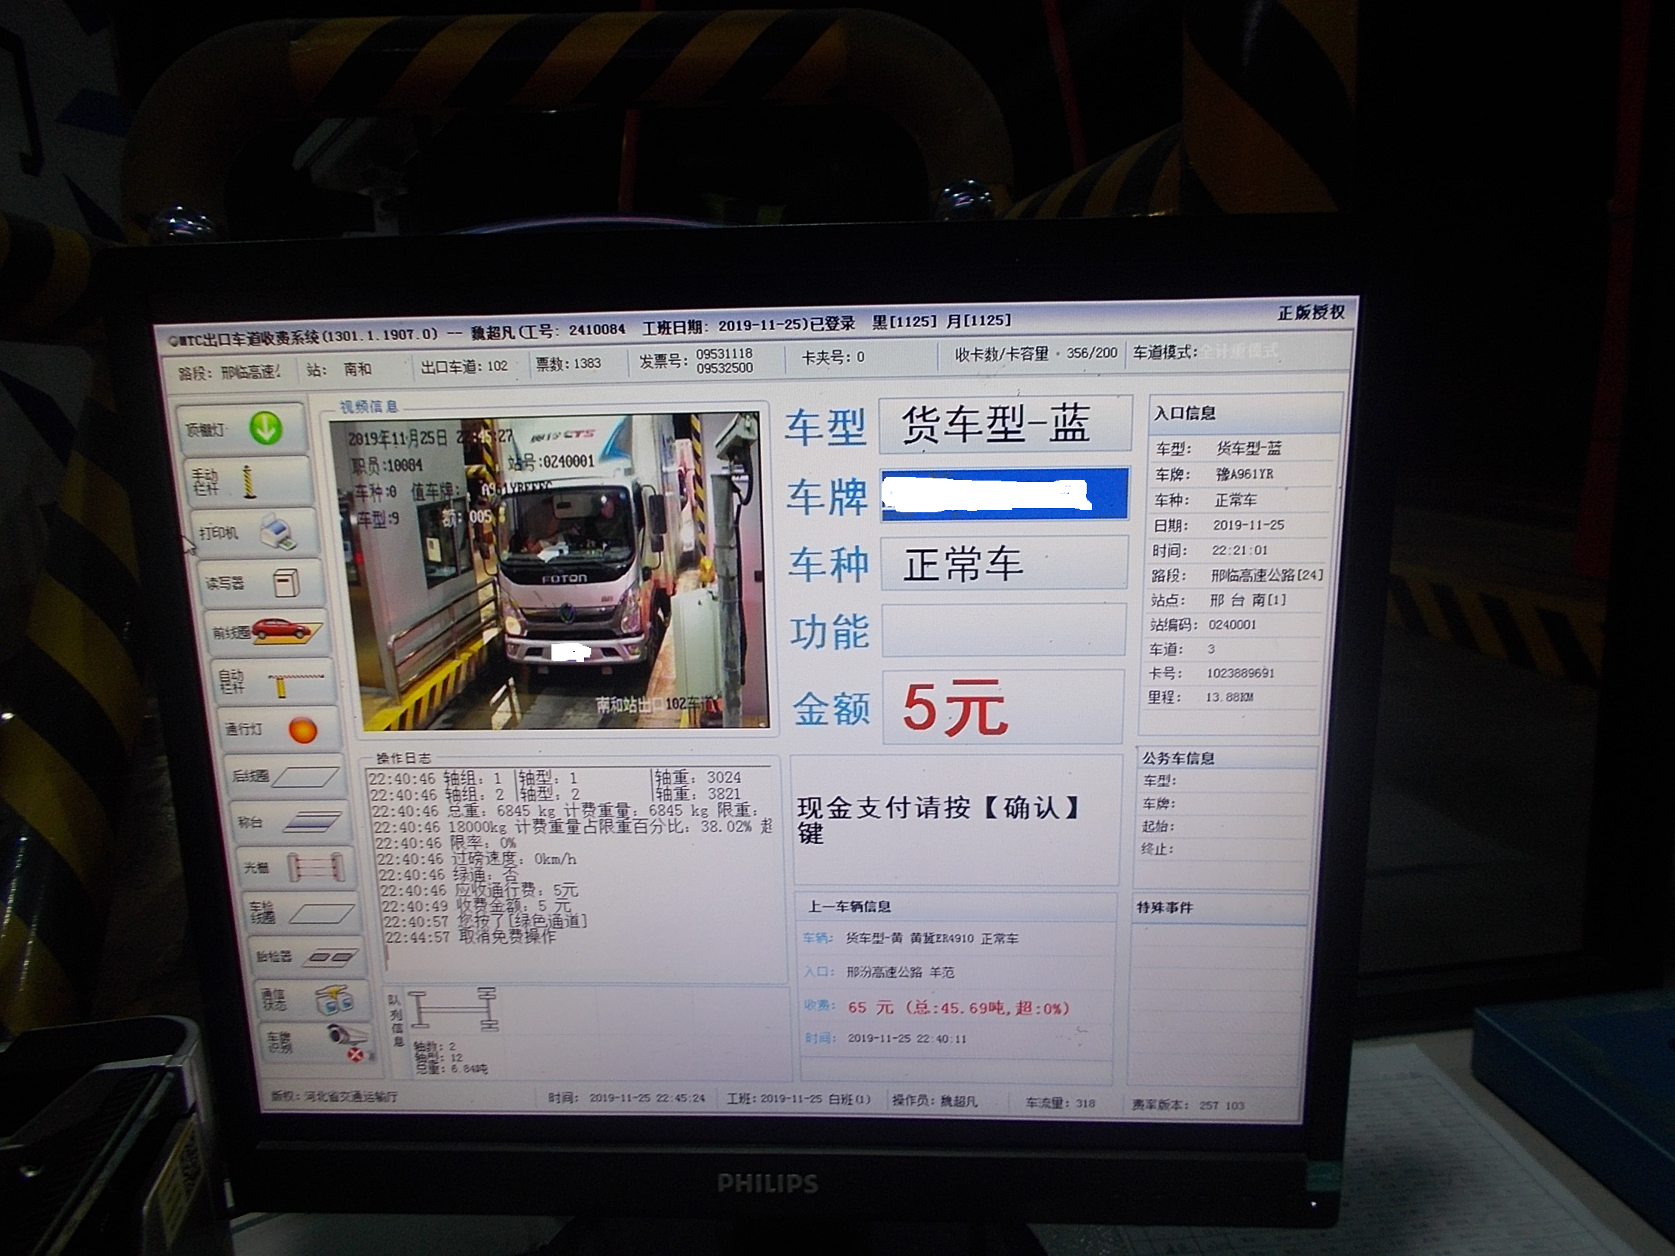Click the 票数: 1383 header field

[568, 363]
